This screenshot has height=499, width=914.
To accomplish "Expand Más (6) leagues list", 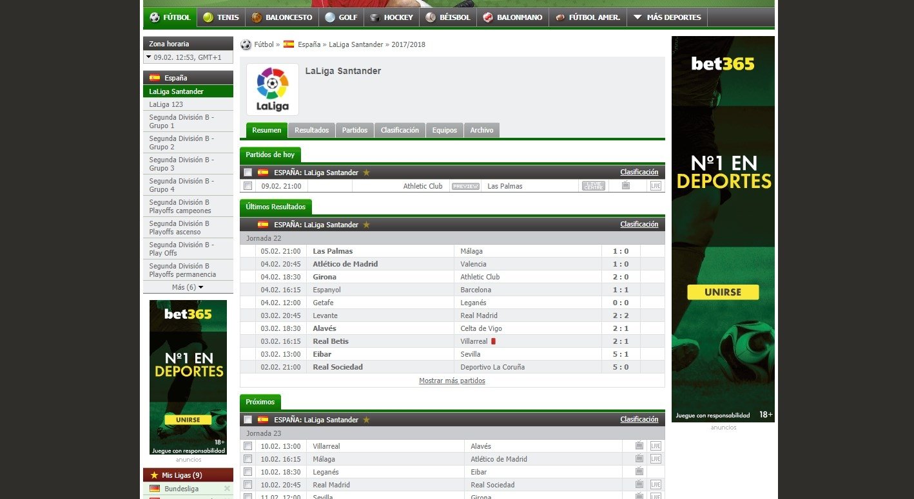I will click(x=188, y=287).
